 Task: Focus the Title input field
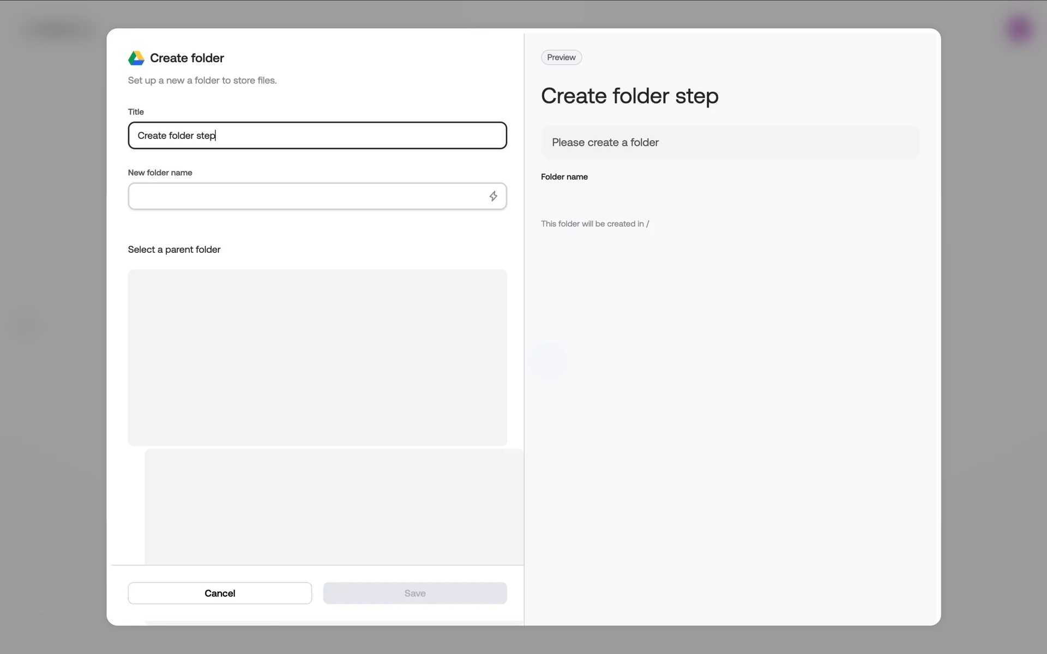(317, 136)
